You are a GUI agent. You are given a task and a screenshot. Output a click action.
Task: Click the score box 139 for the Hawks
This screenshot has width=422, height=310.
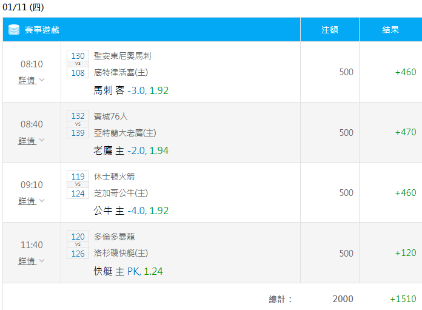coord(78,132)
